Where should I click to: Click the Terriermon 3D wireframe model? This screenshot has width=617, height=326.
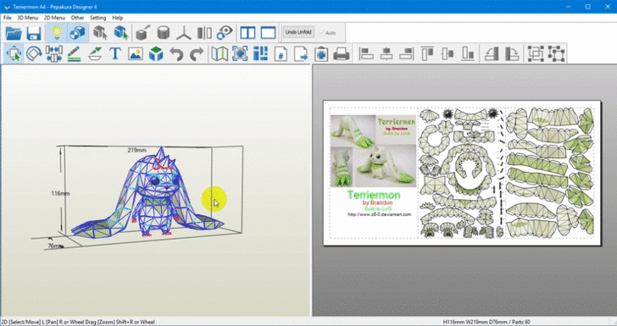147,193
